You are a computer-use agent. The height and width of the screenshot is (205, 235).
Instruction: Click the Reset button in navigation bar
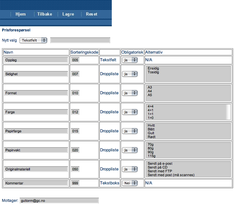(92, 14)
